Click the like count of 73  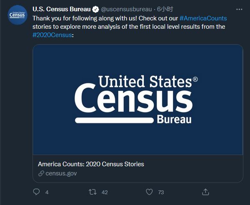point(161,192)
